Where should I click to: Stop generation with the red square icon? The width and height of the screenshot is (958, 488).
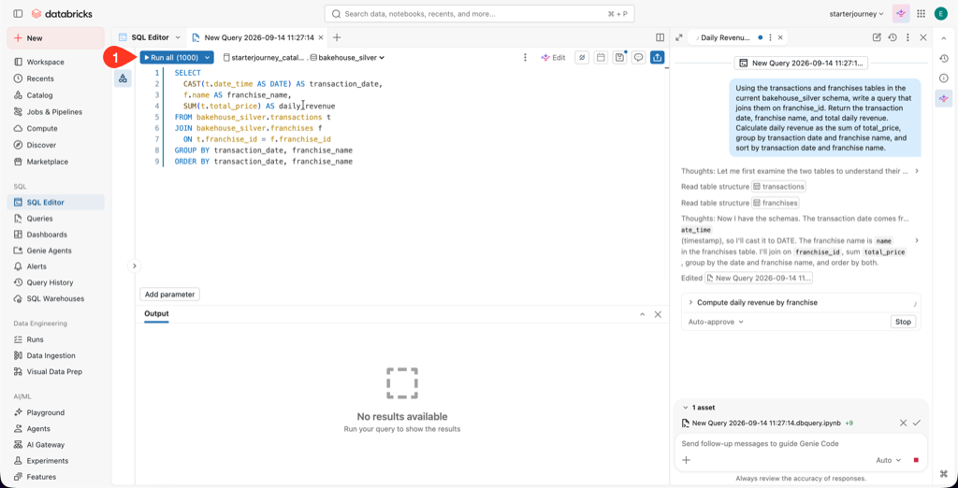pos(916,460)
